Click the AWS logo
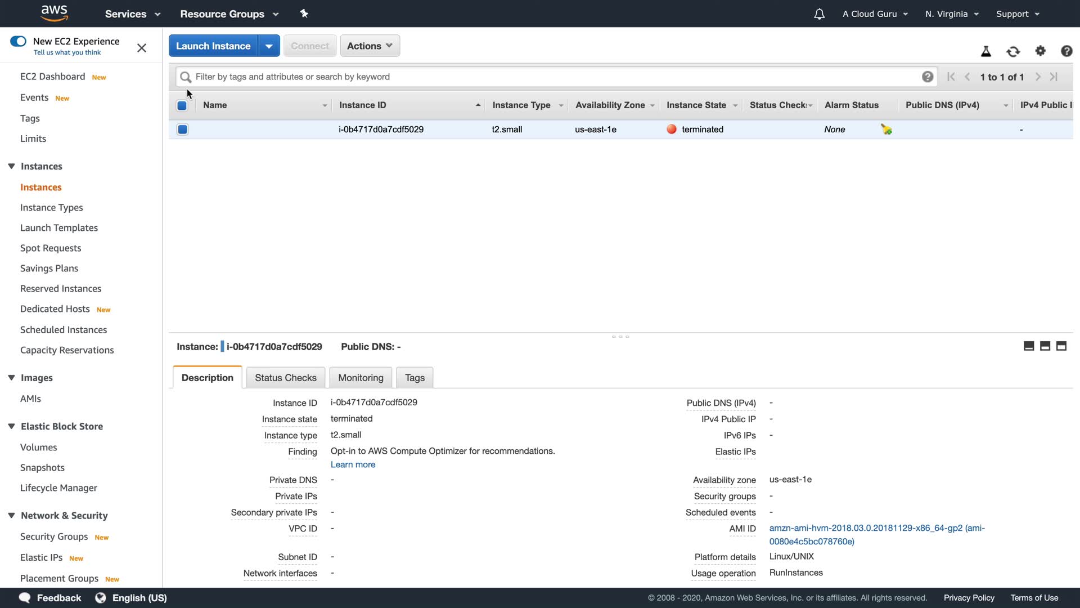The width and height of the screenshot is (1080, 608). [x=55, y=13]
